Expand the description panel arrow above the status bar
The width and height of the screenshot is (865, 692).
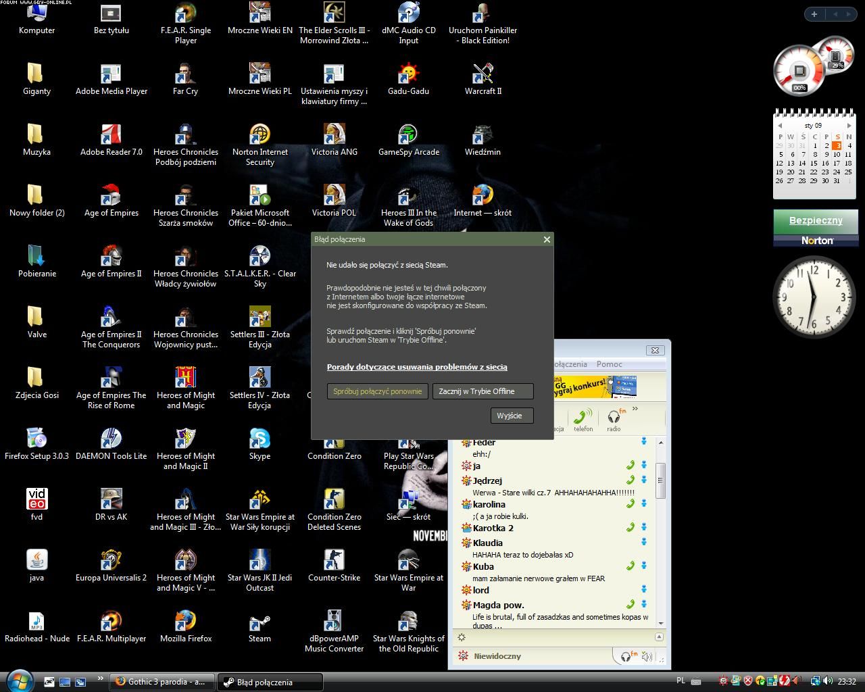click(659, 637)
